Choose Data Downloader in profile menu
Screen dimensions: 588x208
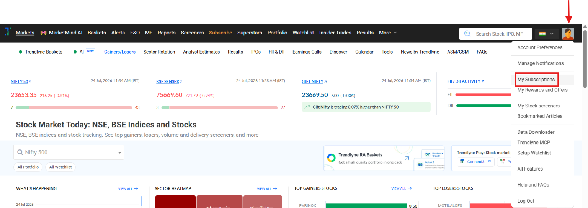click(x=536, y=132)
